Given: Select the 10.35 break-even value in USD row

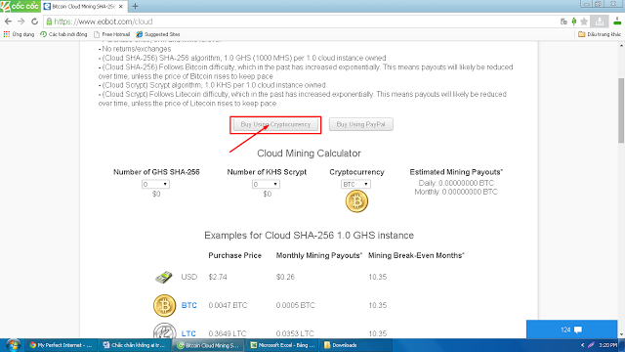Looking at the screenshot, I should click(378, 277).
